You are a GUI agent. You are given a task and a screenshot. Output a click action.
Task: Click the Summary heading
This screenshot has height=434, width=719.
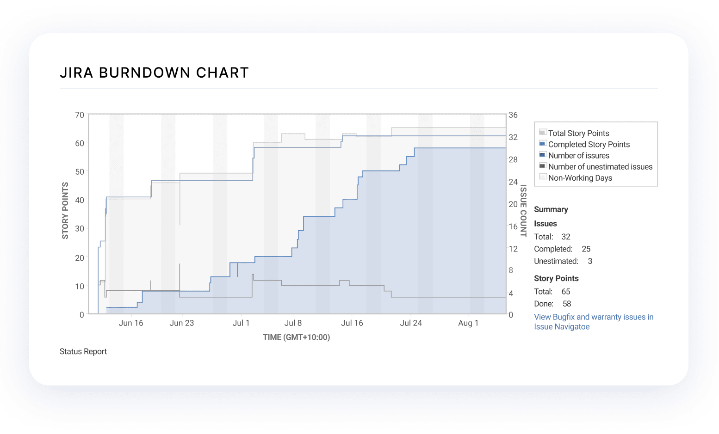551,209
